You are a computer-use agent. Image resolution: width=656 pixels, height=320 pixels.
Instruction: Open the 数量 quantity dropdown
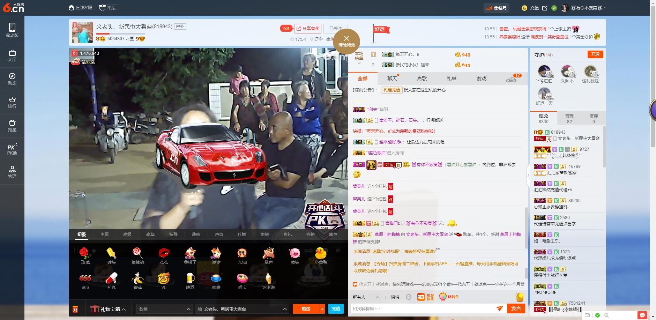point(164,309)
